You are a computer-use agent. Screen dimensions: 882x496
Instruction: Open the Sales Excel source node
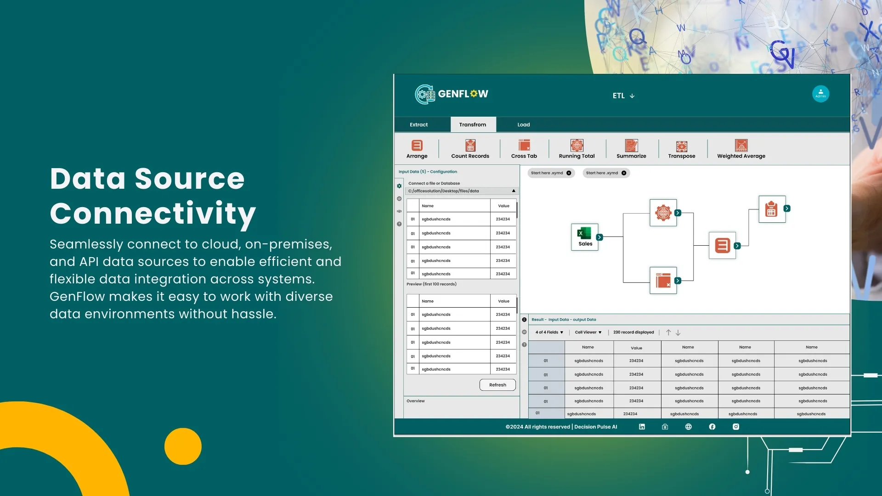pos(584,237)
